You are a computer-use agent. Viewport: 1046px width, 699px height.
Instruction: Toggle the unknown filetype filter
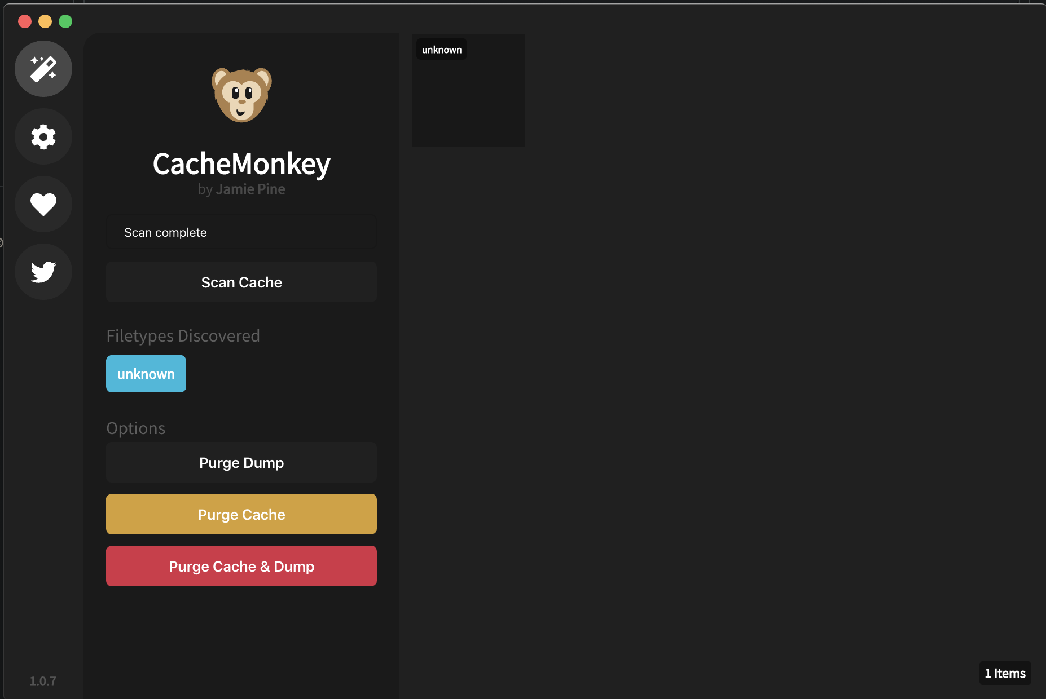pos(146,373)
